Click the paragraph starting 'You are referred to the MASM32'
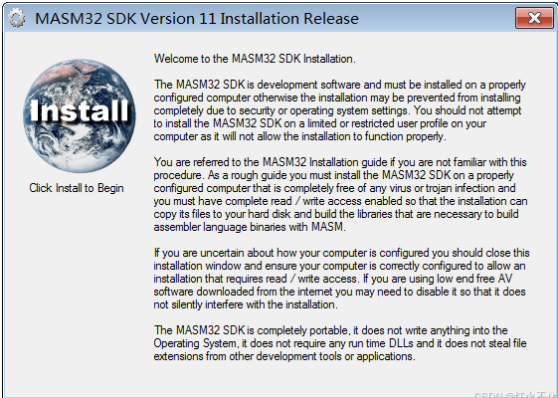Screen dimensions: 558x398 [x=340, y=195]
